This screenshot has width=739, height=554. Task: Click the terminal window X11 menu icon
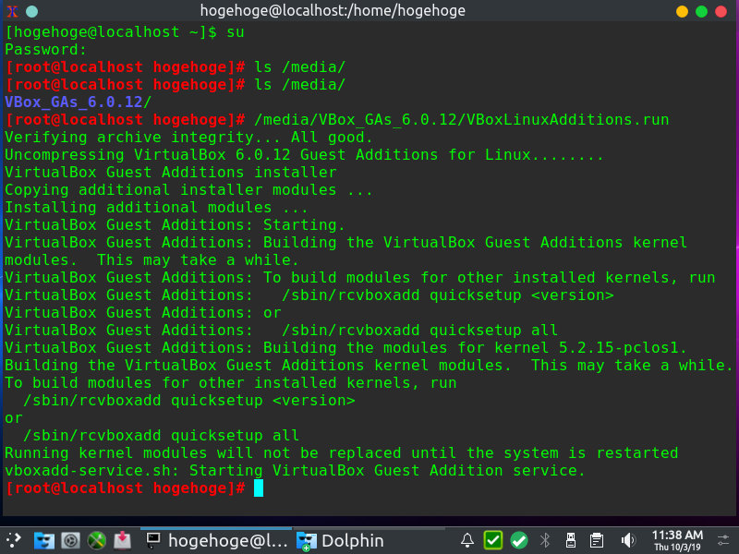12,11
